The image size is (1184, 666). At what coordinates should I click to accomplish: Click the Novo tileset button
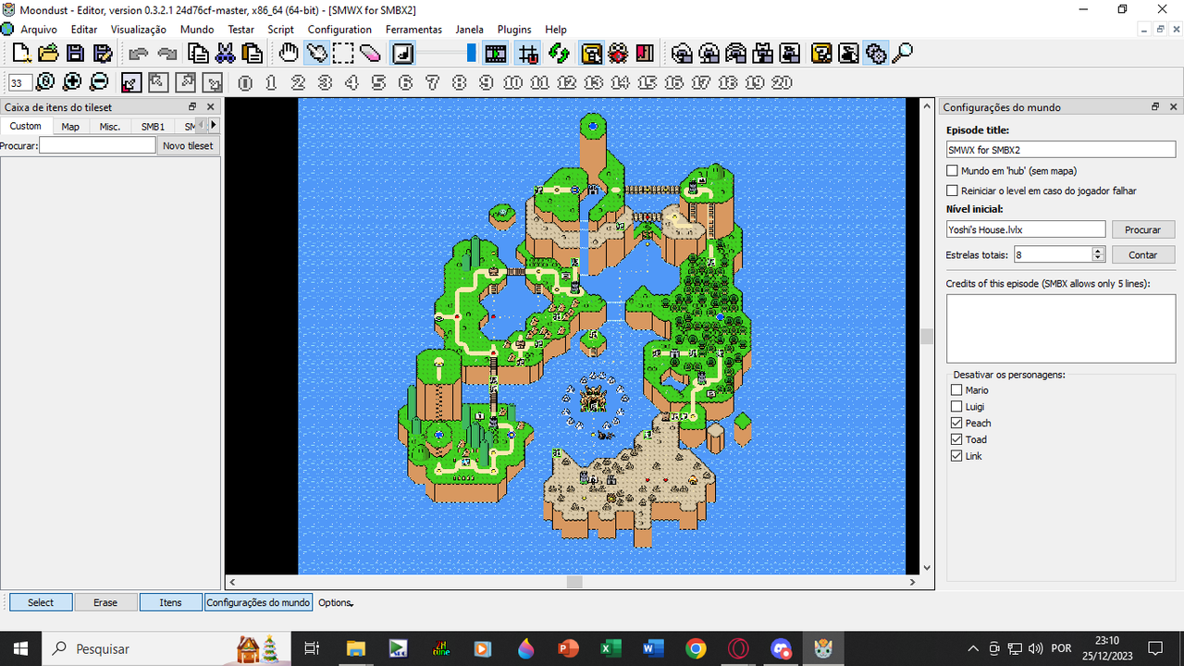pyautogui.click(x=188, y=145)
